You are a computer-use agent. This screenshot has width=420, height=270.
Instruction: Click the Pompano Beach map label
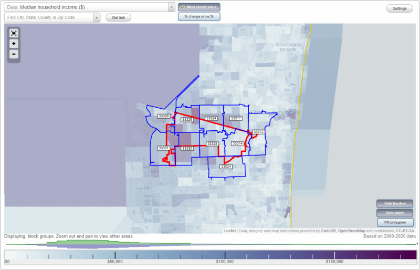(288, 47)
